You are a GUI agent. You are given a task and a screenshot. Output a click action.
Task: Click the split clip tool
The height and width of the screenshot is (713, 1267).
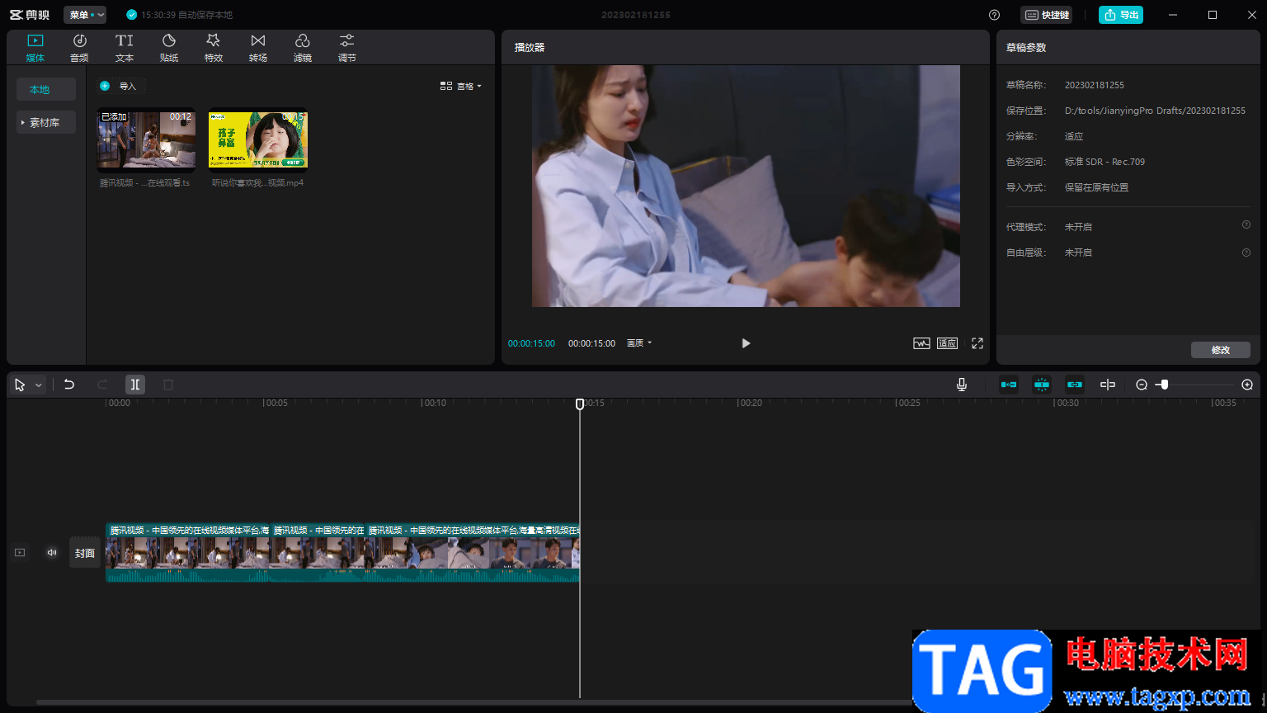point(135,385)
